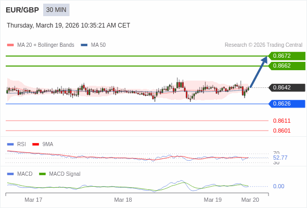Click the 0.8672 resistance price tag

click(x=287, y=56)
